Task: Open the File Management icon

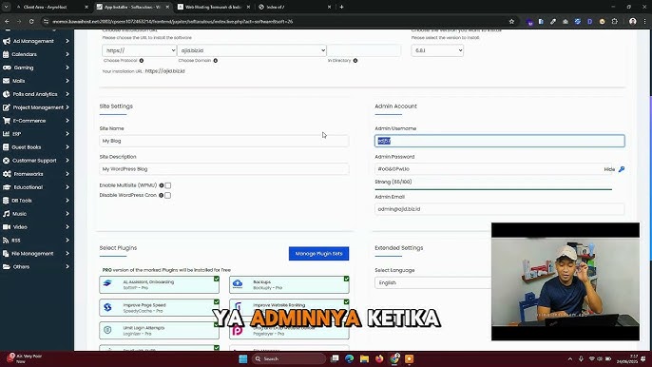Action: (x=6, y=254)
